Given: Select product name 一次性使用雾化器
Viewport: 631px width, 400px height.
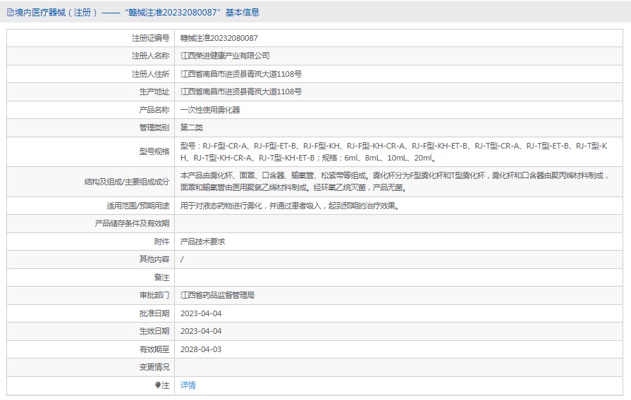Looking at the screenshot, I should 210,110.
